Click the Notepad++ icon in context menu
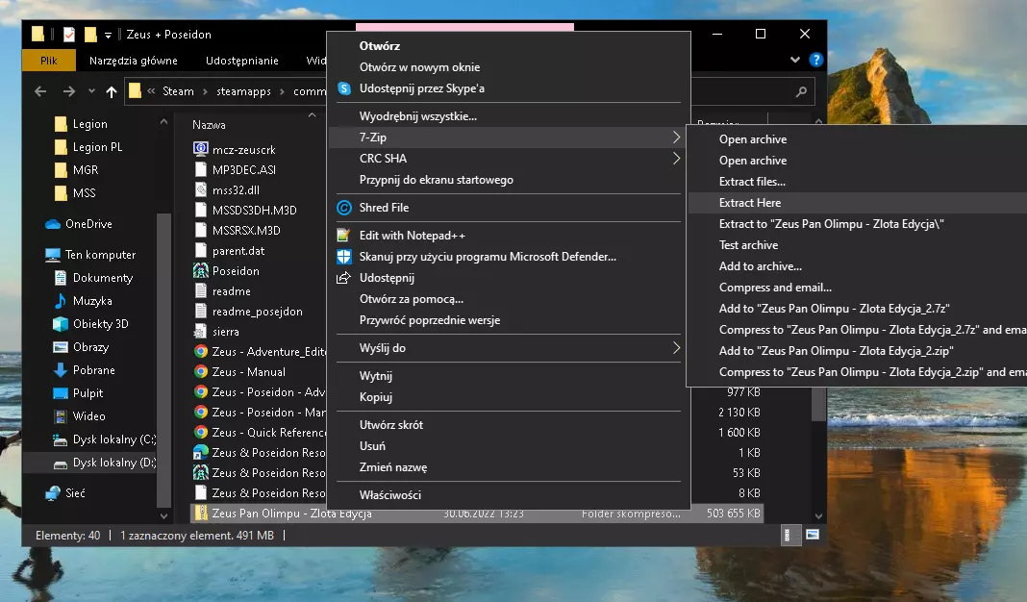Image resolution: width=1027 pixels, height=602 pixels. (343, 236)
